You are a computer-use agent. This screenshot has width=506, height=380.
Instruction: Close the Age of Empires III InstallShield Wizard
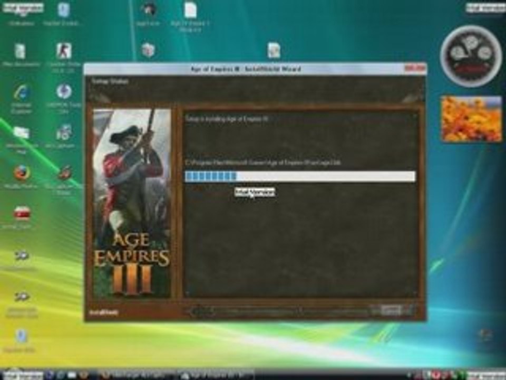[x=415, y=68]
